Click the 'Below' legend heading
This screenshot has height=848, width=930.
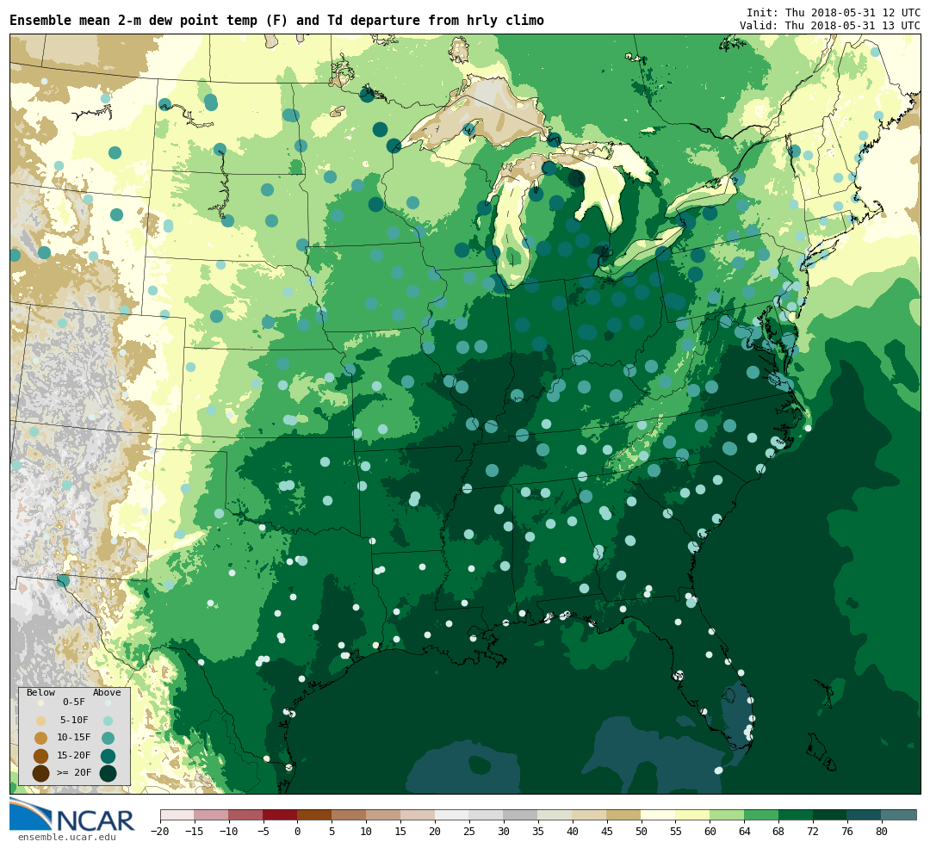(x=40, y=693)
